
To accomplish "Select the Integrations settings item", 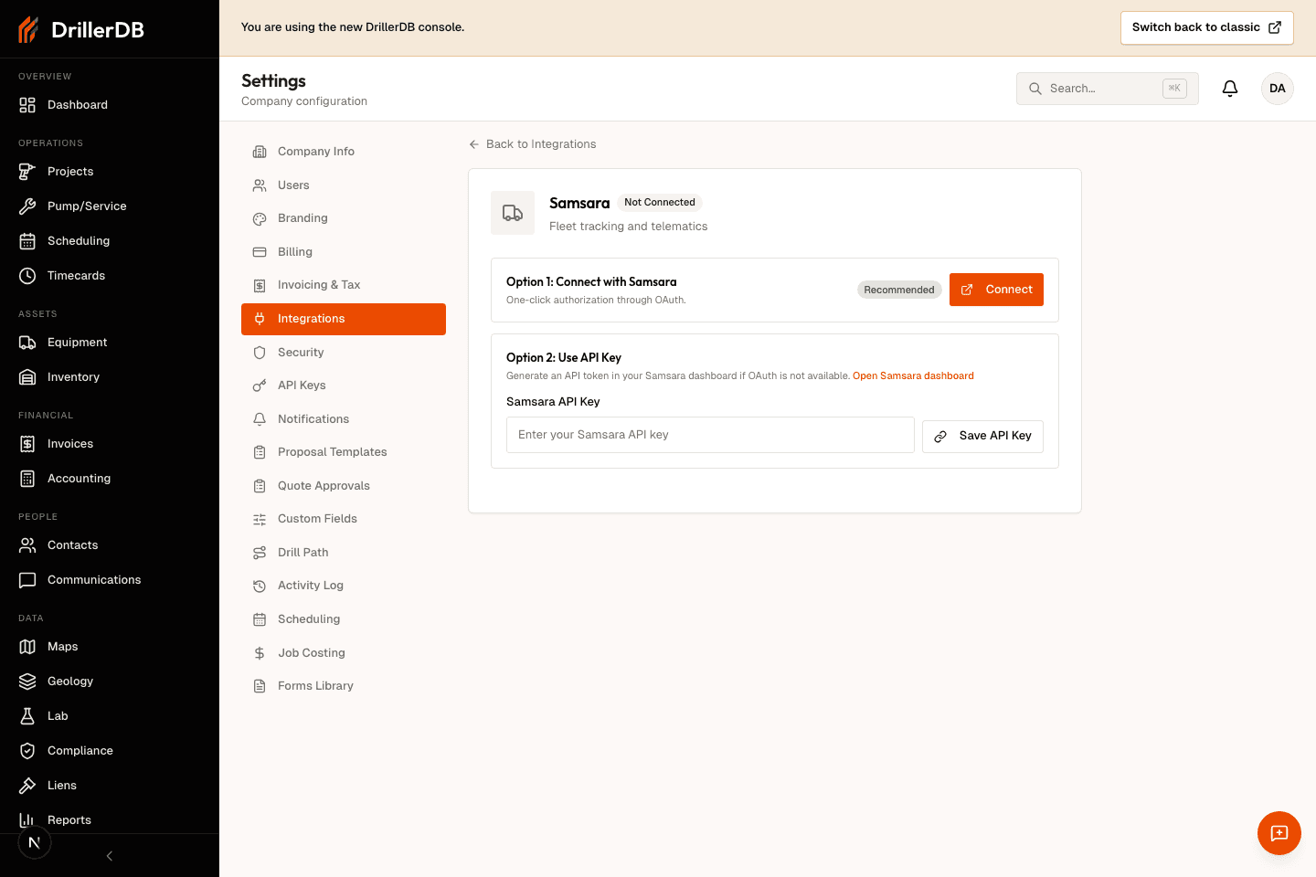I will tap(344, 319).
